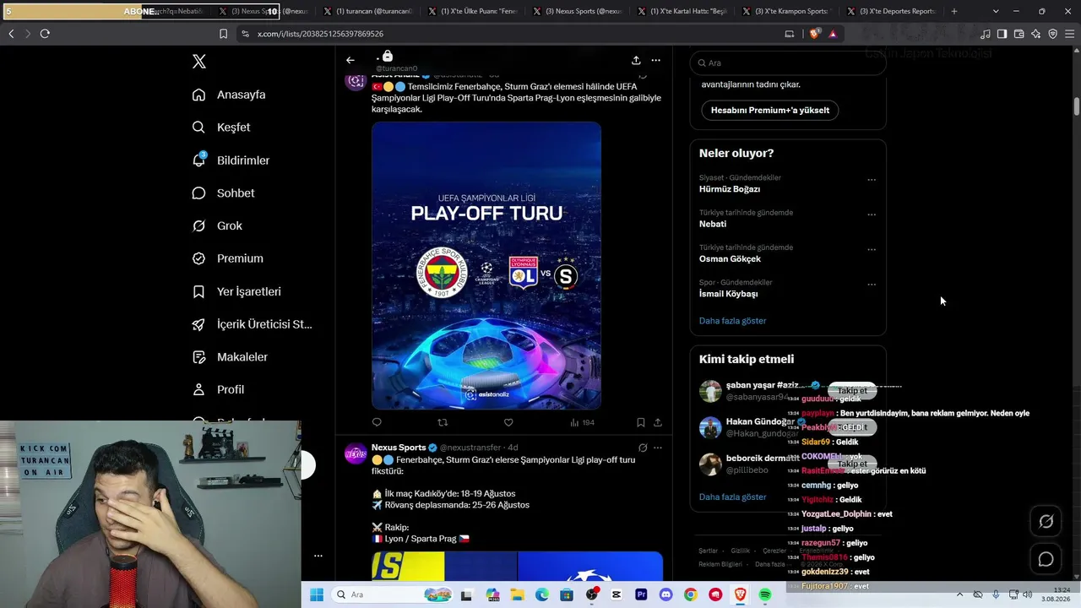Open the Brave Shields icon
Screen dimensions: 1081x608
(x=814, y=34)
